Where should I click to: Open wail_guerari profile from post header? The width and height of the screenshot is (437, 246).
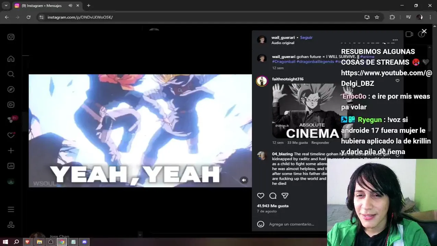click(283, 38)
